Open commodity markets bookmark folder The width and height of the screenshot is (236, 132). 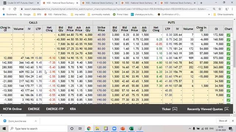[99, 15]
